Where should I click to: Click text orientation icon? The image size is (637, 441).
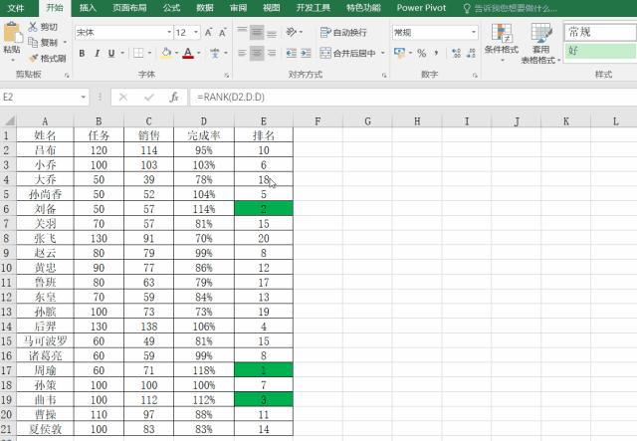coord(292,32)
